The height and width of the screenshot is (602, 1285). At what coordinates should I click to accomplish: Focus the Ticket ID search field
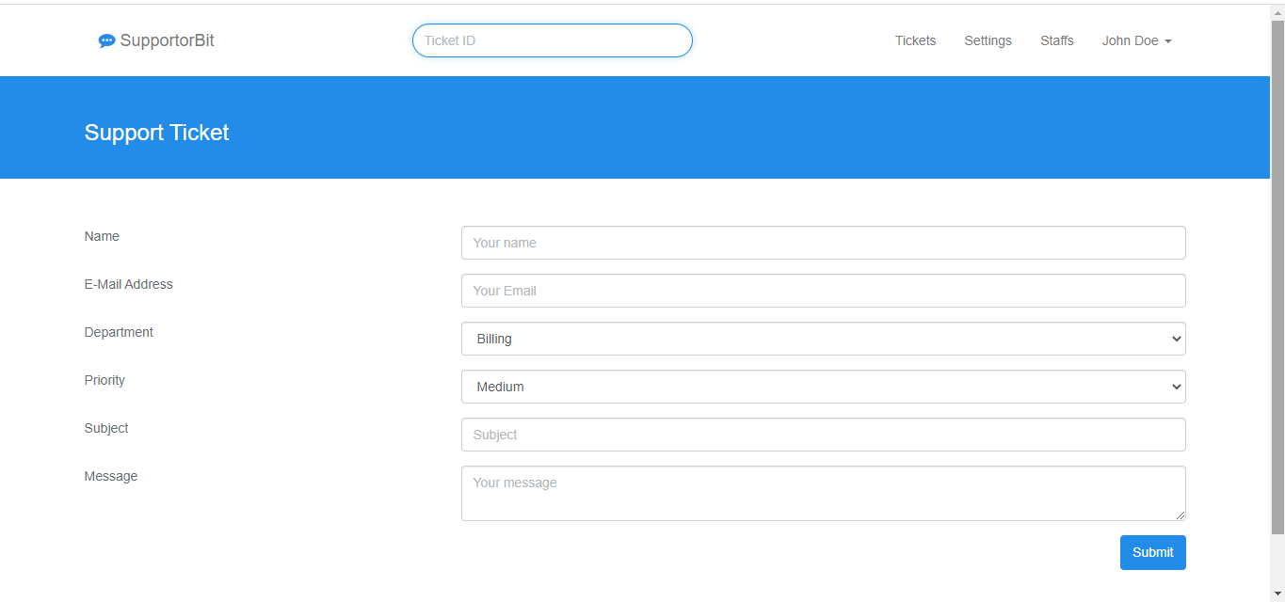(x=552, y=40)
